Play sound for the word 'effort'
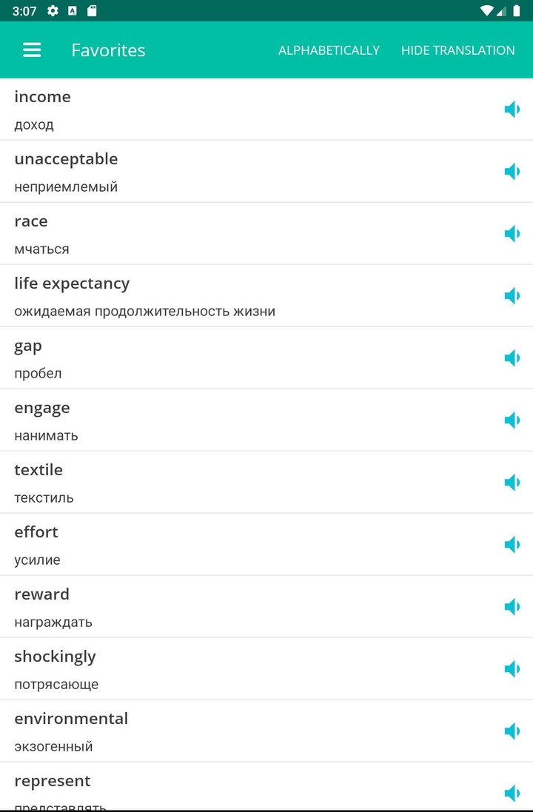The height and width of the screenshot is (812, 533). pyautogui.click(x=512, y=545)
